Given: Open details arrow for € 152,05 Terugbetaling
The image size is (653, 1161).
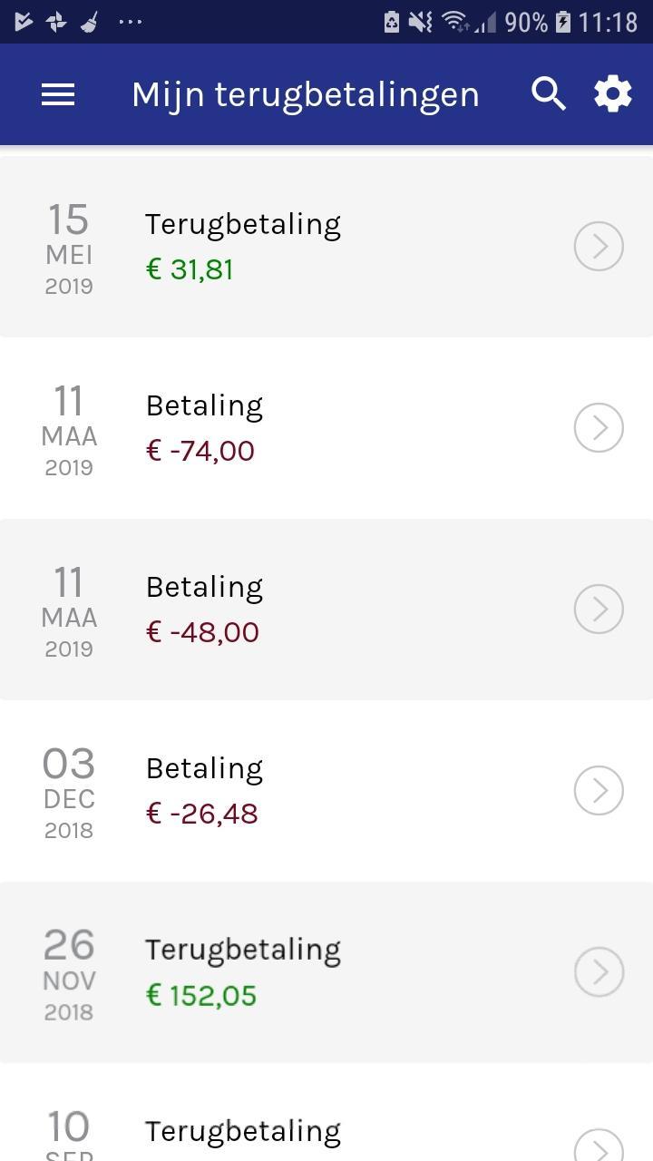Looking at the screenshot, I should (x=599, y=971).
